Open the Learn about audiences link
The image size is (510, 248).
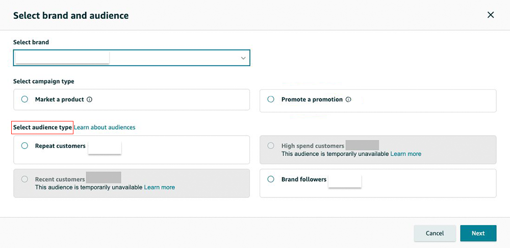click(x=105, y=127)
